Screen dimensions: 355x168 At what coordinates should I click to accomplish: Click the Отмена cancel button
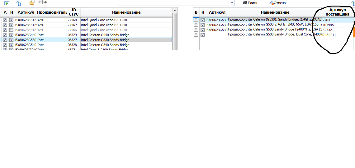point(277,3)
